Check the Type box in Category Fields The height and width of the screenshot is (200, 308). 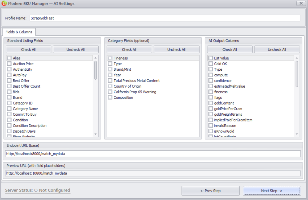110,64
